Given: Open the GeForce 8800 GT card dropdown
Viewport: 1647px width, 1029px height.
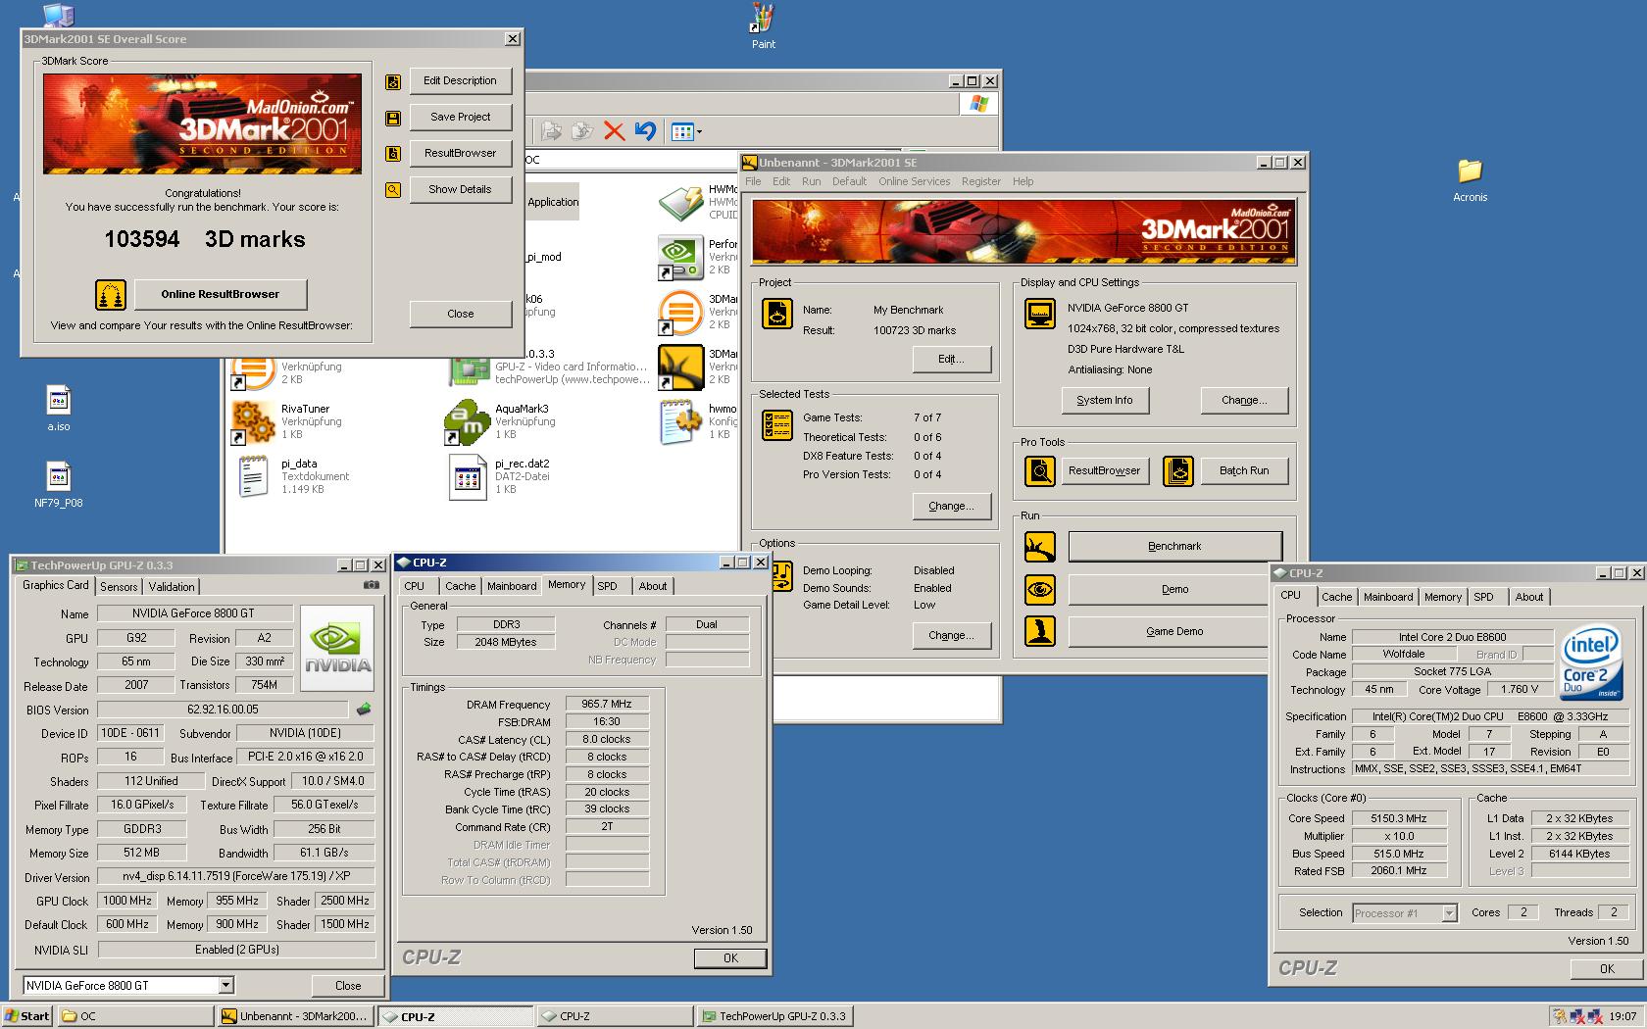Looking at the screenshot, I should [225, 986].
